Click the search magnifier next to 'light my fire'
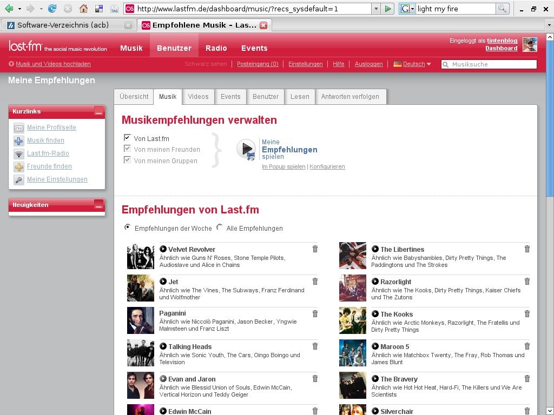 502,9
